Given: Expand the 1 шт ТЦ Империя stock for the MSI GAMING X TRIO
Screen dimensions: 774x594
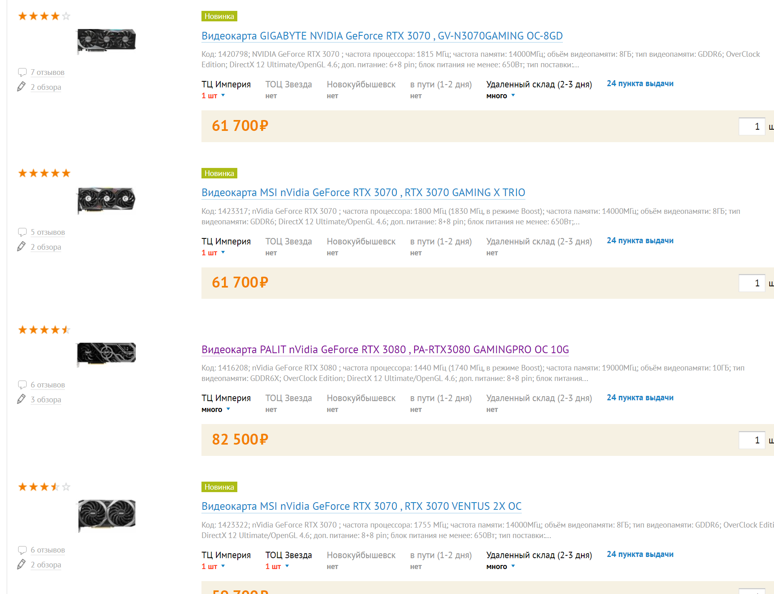Looking at the screenshot, I should tap(213, 253).
